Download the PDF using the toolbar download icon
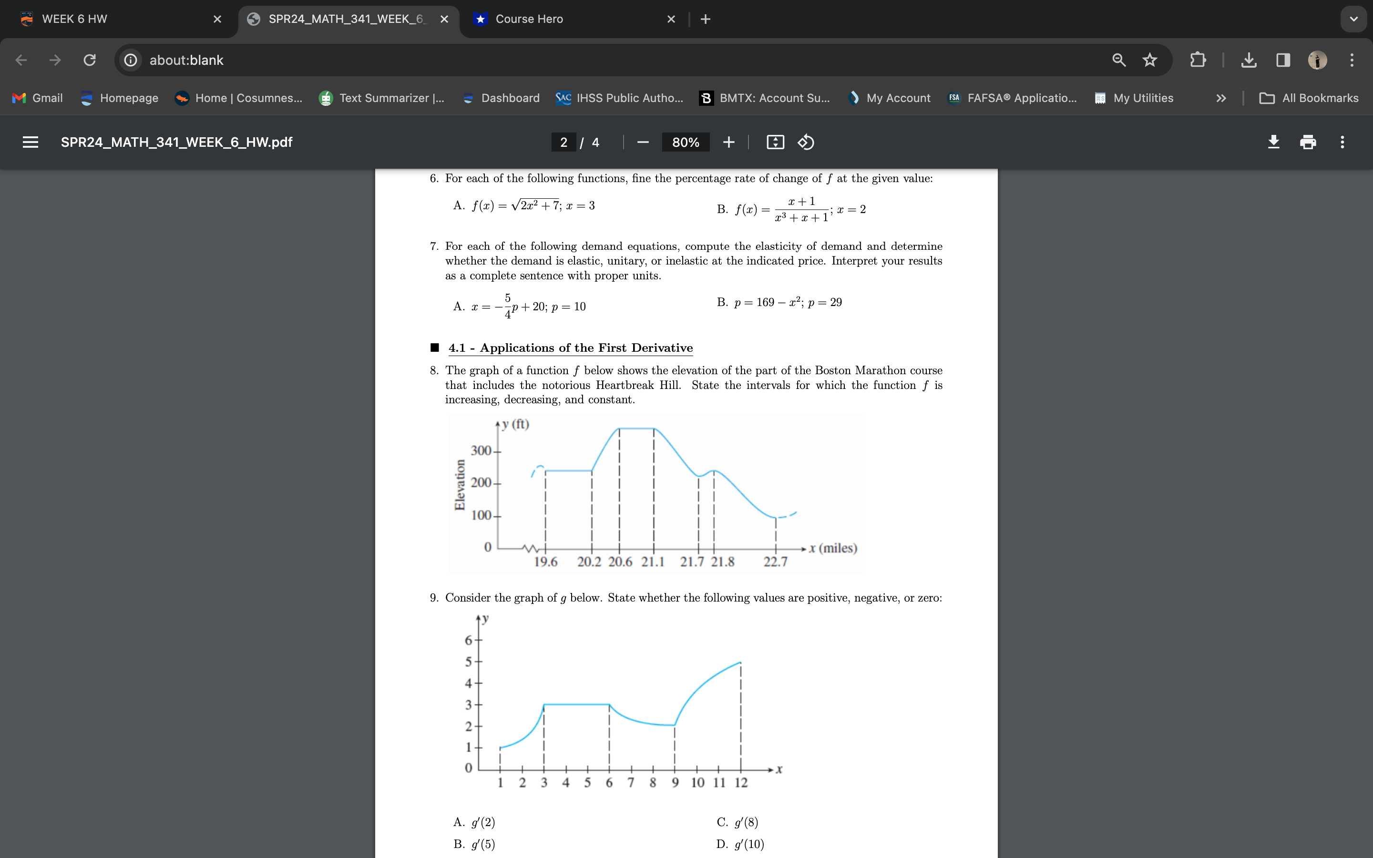 point(1274,142)
